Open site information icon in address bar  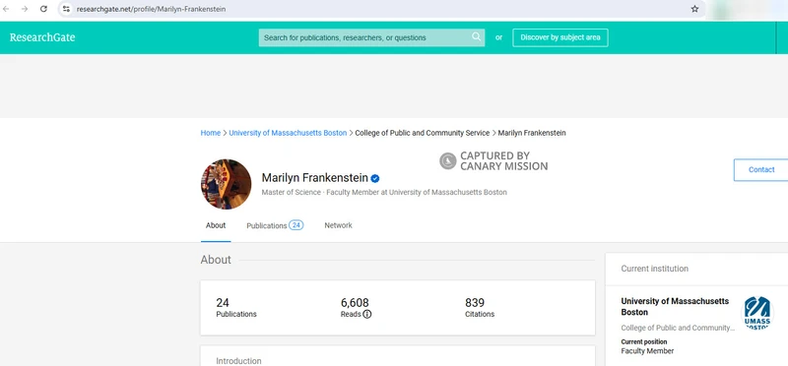click(66, 9)
